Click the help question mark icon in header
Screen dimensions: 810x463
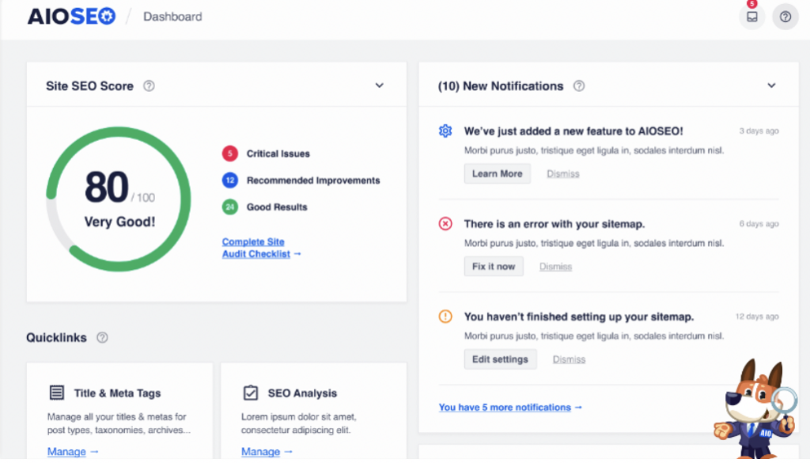(785, 17)
